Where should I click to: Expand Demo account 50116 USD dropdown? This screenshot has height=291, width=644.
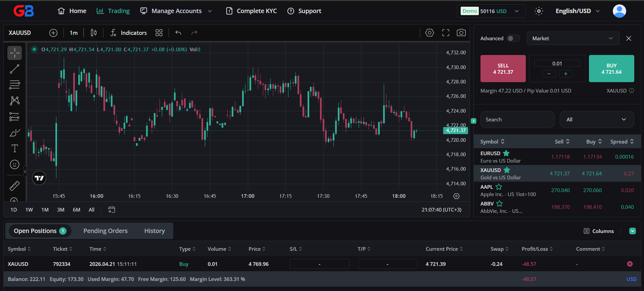coord(491,11)
